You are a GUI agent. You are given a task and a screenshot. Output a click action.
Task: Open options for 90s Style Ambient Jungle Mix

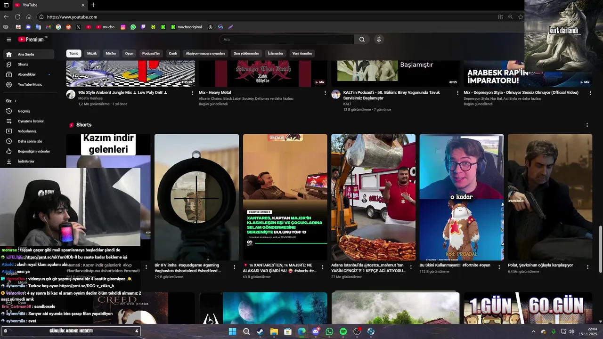(x=193, y=93)
